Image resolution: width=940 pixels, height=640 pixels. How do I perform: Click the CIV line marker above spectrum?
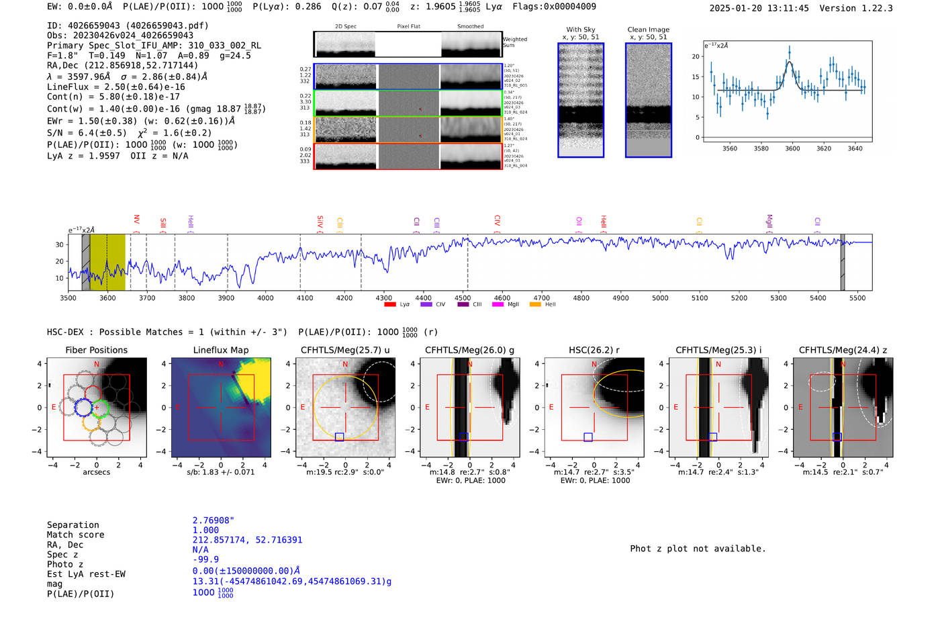498,222
